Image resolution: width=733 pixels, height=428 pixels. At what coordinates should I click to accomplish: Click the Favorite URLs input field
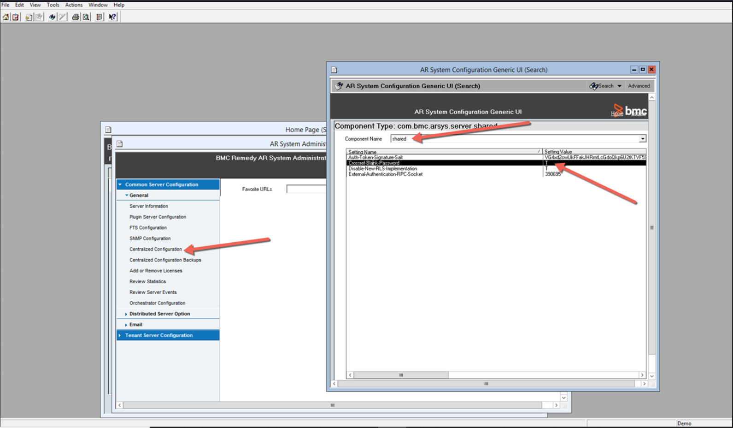(x=306, y=189)
